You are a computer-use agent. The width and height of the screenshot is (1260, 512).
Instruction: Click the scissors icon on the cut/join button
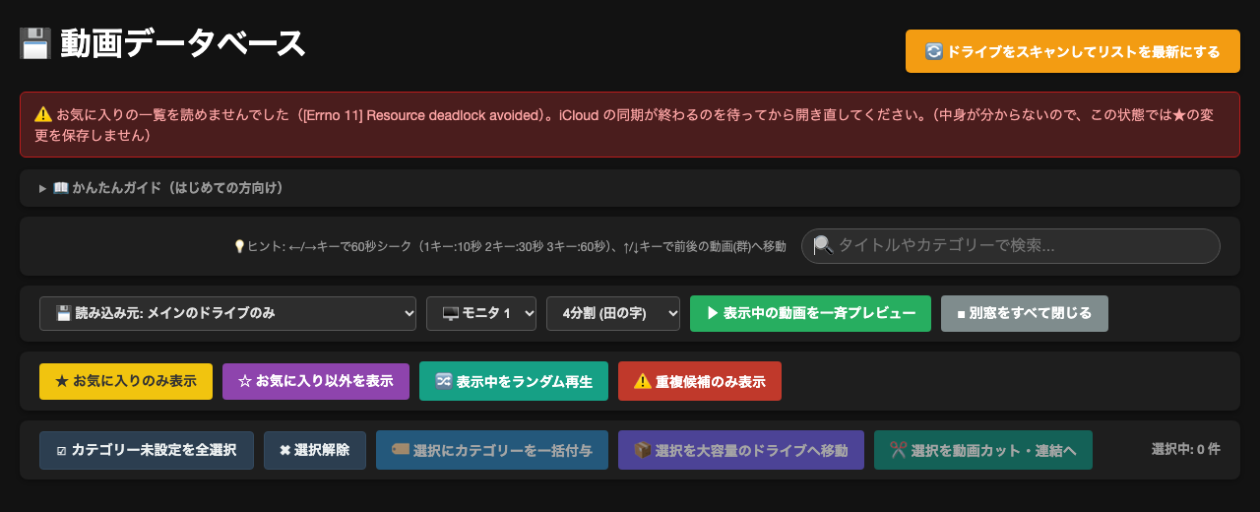point(898,450)
